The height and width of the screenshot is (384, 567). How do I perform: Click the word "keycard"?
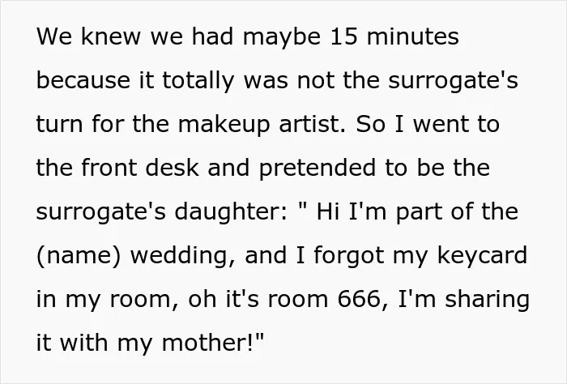pos(482,256)
